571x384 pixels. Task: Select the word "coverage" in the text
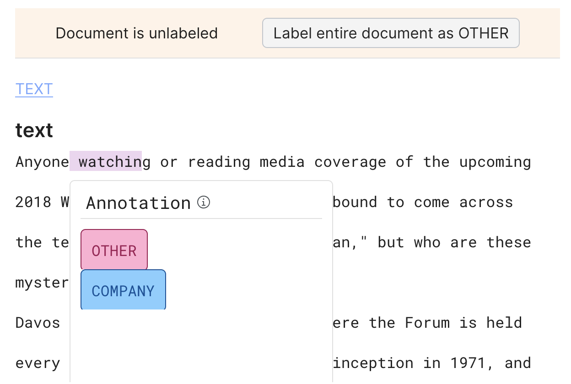pyautogui.click(x=350, y=162)
